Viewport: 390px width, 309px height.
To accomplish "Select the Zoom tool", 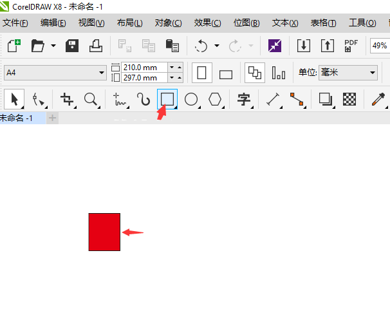I will [91, 99].
